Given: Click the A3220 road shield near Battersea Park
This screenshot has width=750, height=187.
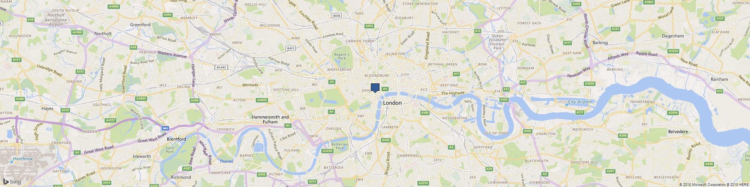Looking at the screenshot, I should pyautogui.click(x=327, y=151).
